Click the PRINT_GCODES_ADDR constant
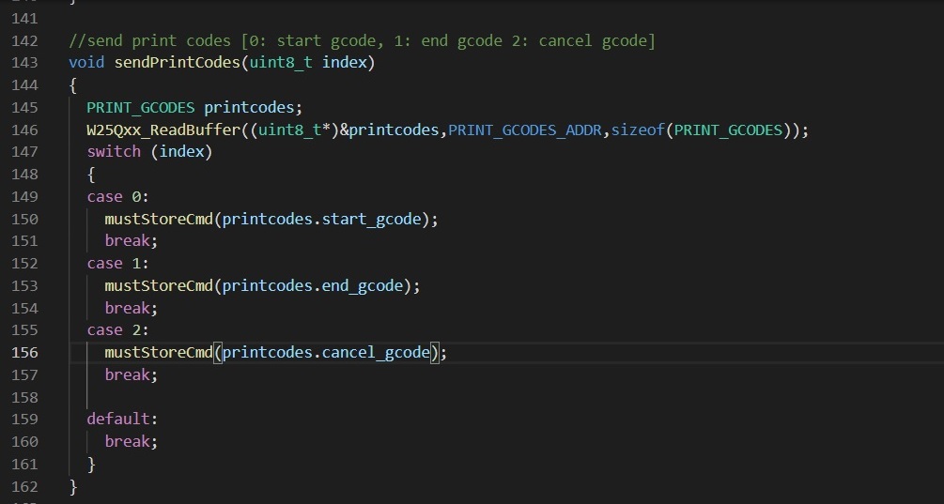Image resolution: width=944 pixels, height=504 pixels. point(525,130)
